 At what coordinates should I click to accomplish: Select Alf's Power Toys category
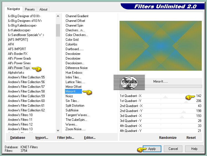point(19,68)
